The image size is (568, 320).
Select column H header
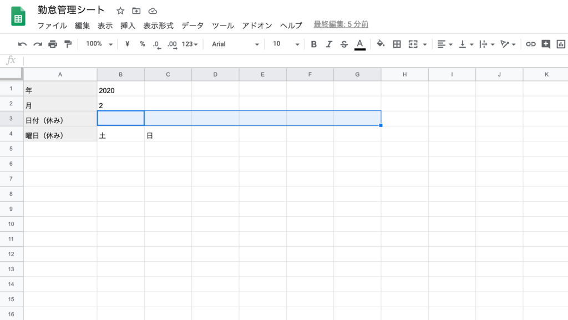[x=404, y=74]
